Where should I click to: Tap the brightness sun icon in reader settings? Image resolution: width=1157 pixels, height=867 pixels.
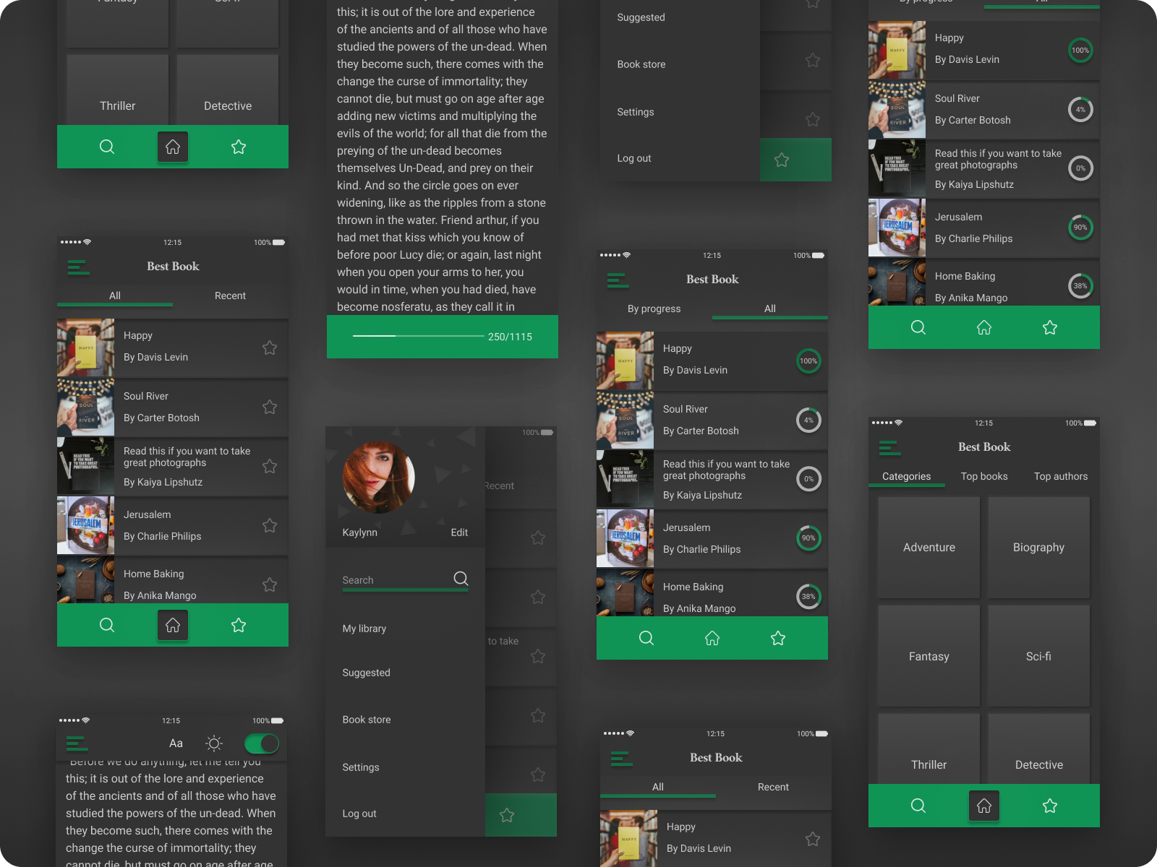point(214,743)
